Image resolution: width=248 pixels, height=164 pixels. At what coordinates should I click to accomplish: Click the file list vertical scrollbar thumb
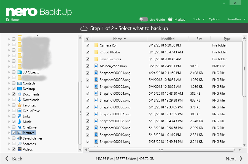pos(244,69)
